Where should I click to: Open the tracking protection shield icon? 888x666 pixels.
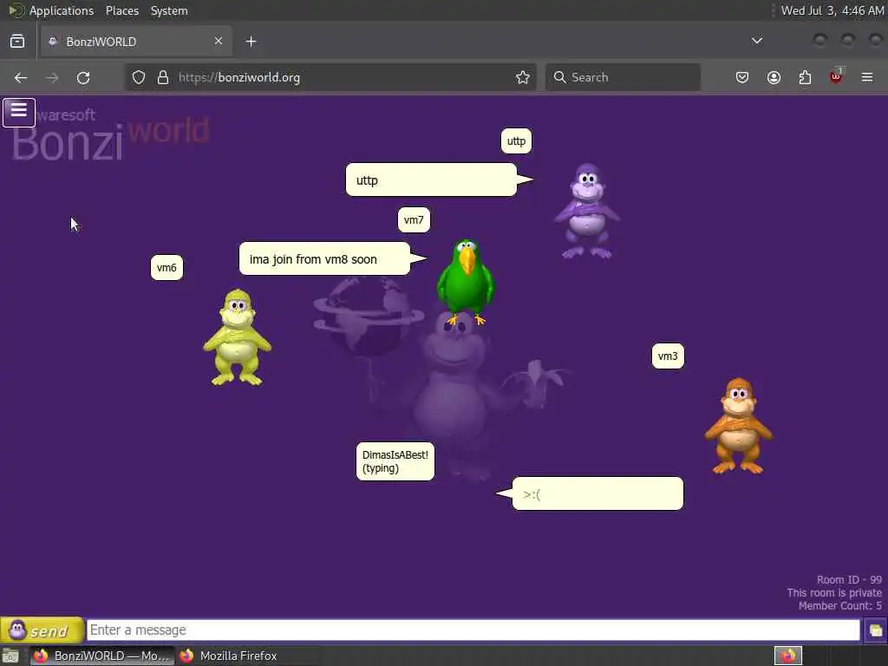coord(139,77)
